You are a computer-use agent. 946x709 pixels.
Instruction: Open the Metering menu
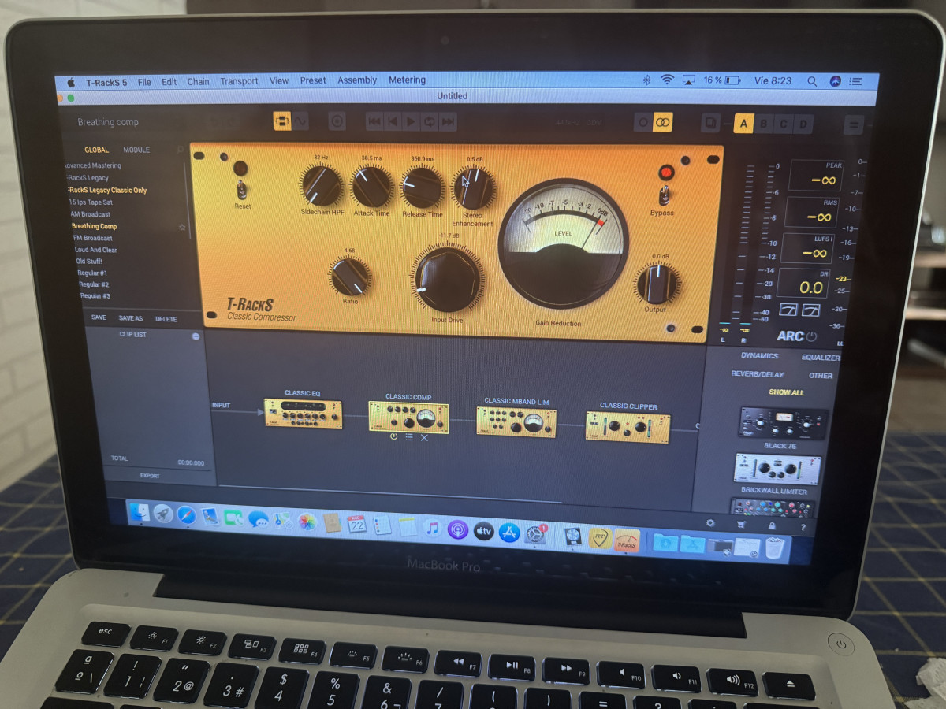pyautogui.click(x=407, y=80)
